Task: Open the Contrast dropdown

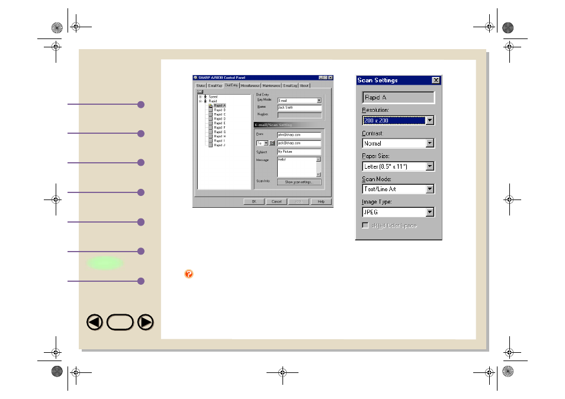Action: (x=430, y=143)
